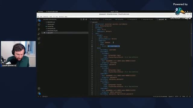Open the Search magnifier icon in activity bar
Viewport: 193px width, 108px height.
(x=39, y=43)
